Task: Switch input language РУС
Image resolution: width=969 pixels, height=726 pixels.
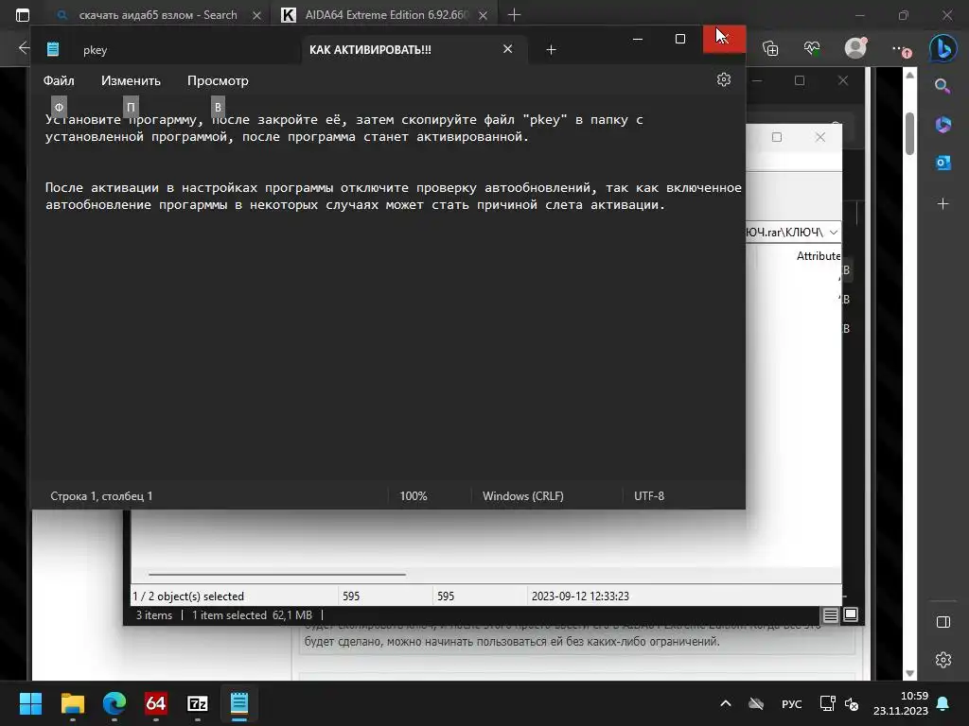Action: coord(792,704)
